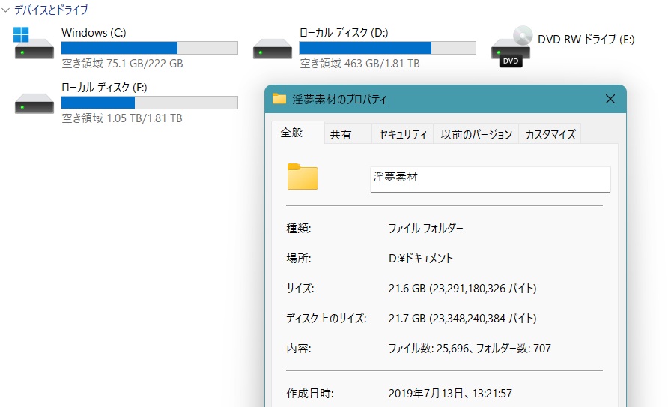Image resolution: width=671 pixels, height=407 pixels.
Task: Click the location value D:¥ドキュメント
Action: coord(421,259)
